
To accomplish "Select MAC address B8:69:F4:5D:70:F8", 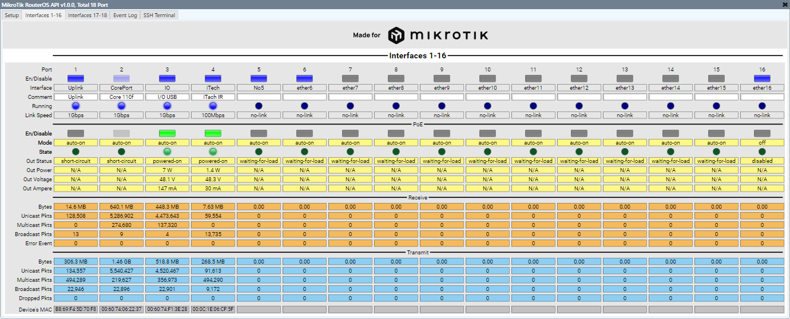I will click(76, 309).
